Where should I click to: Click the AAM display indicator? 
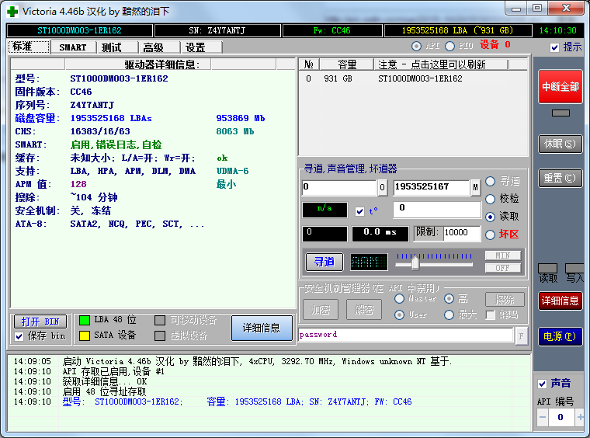[370, 262]
